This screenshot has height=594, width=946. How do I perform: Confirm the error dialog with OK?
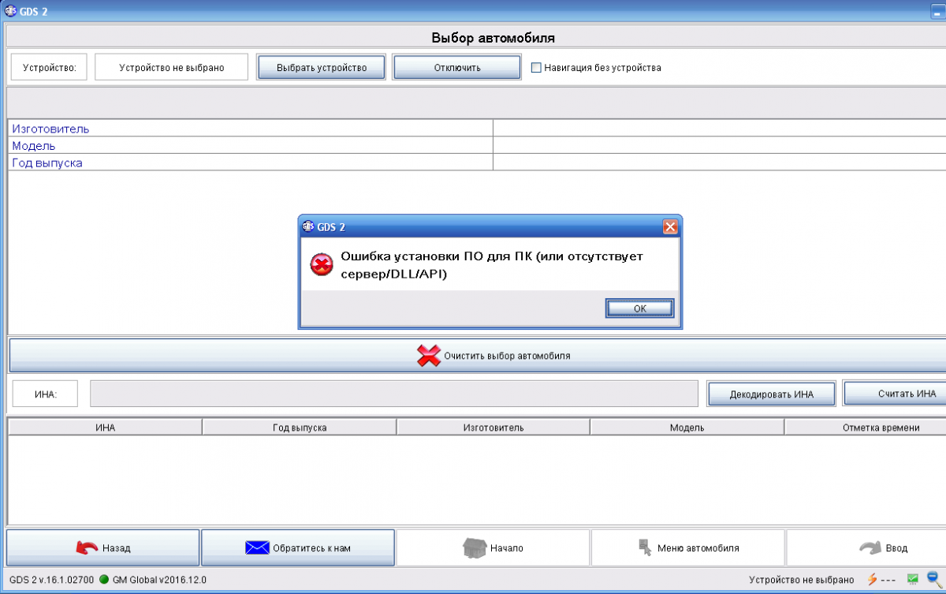[639, 308]
